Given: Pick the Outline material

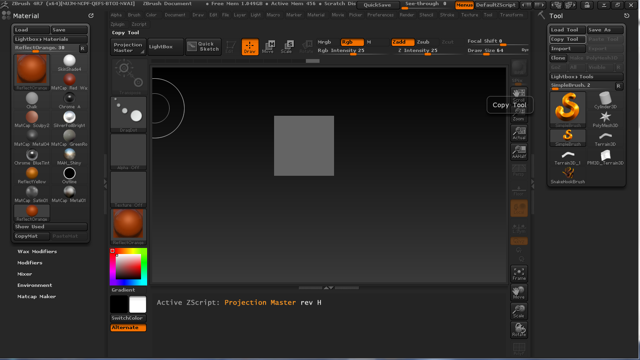Looking at the screenshot, I should point(69,176).
